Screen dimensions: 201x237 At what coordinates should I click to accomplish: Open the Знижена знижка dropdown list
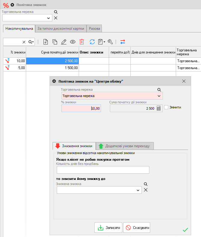point(138,190)
